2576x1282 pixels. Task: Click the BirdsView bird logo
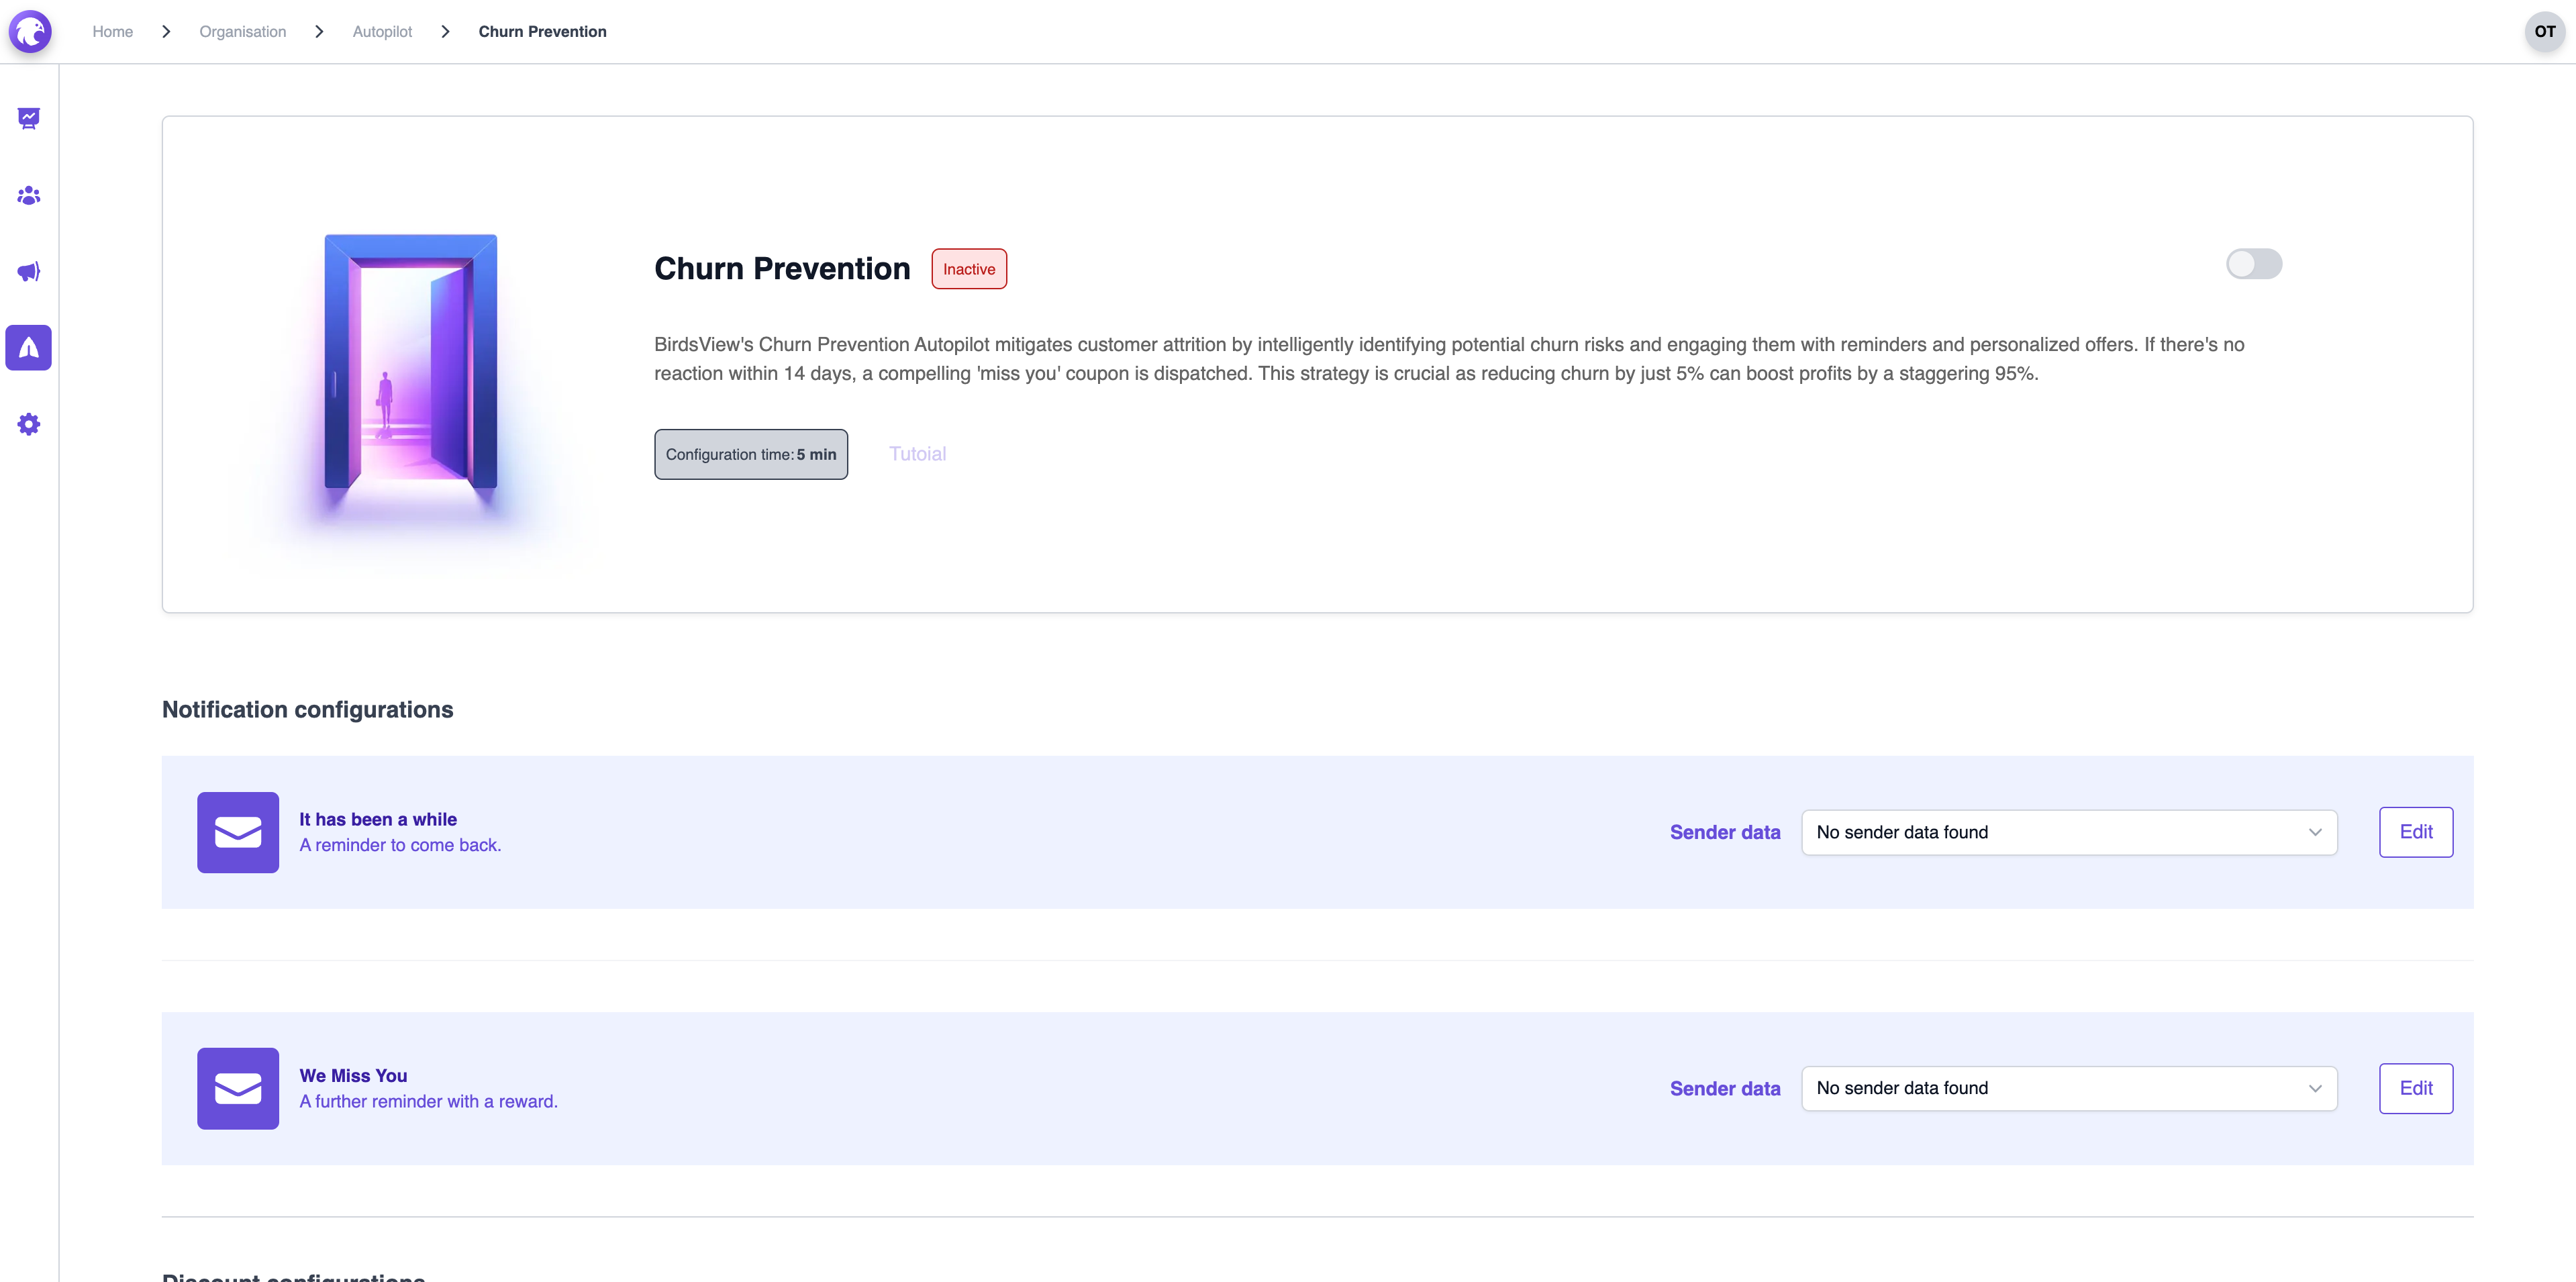point(30,32)
